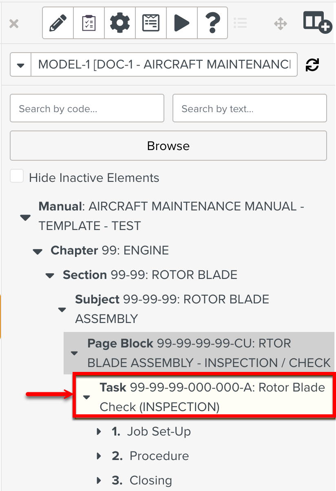
Task: Close the panel with the X icon
Action: (14, 24)
